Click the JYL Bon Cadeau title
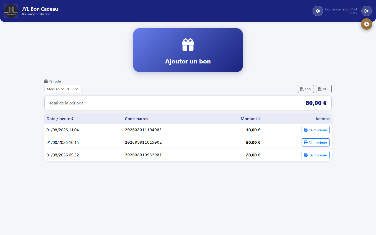Viewport: 376px width, 235px height. pyautogui.click(x=40, y=9)
